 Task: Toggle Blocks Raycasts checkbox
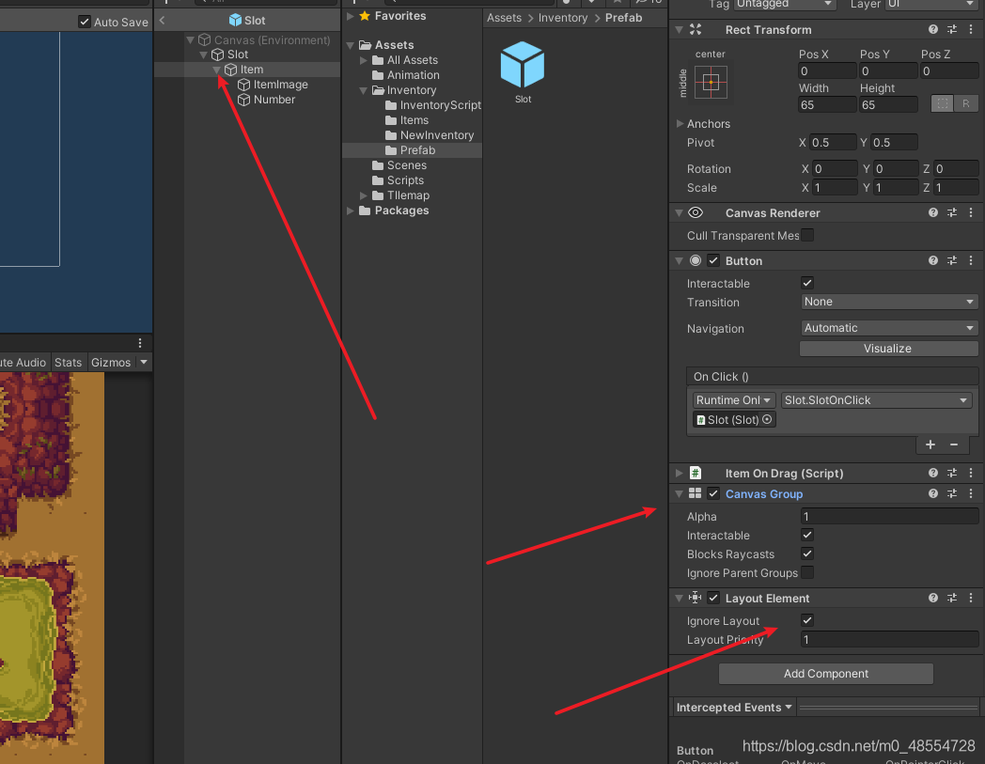(807, 554)
